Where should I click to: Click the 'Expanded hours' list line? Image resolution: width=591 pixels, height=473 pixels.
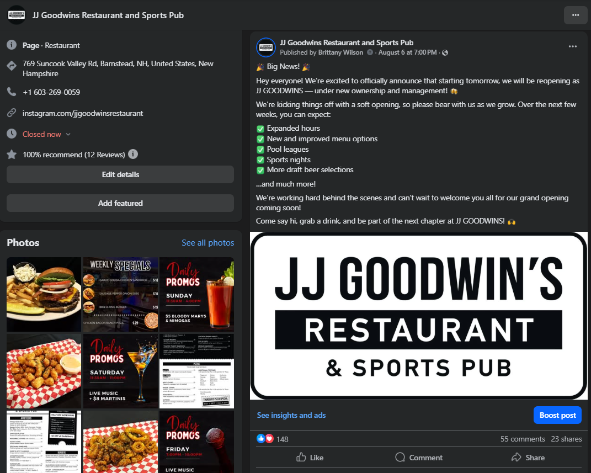pyautogui.click(x=293, y=128)
